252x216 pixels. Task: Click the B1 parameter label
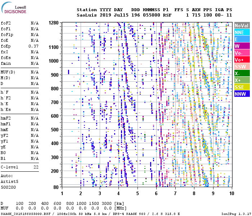tap(3, 158)
